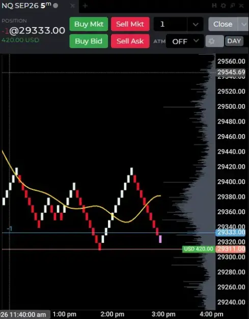This screenshot has width=249, height=319.
Task: Expand Close button dropdown arrow
Action: 243,24
